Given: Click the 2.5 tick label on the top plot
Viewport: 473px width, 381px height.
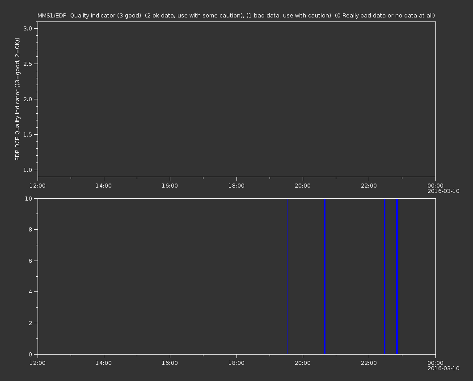Looking at the screenshot, I should [x=28, y=64].
